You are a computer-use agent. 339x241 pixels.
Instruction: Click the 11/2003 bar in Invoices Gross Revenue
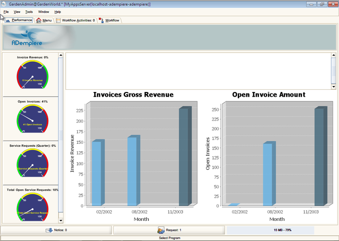point(183,157)
